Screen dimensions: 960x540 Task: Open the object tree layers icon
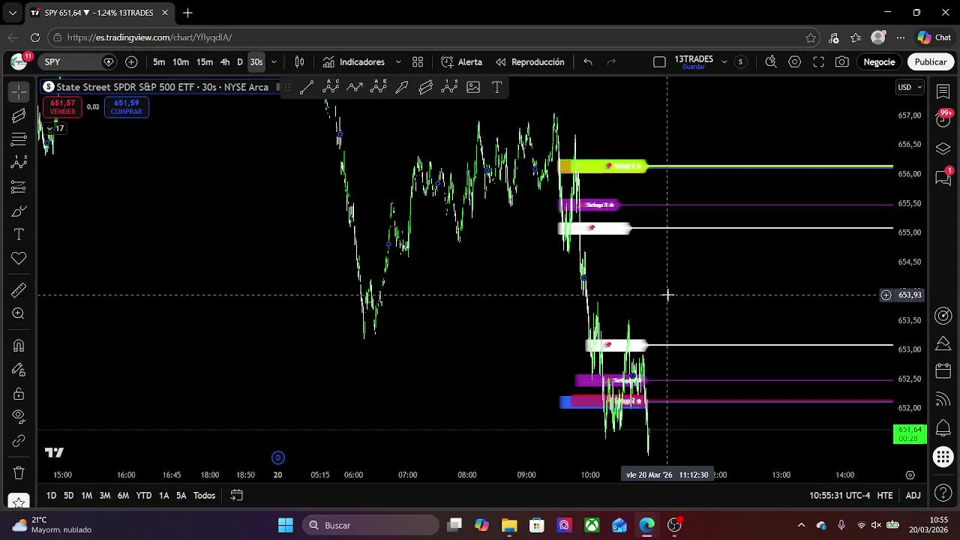pos(943,148)
